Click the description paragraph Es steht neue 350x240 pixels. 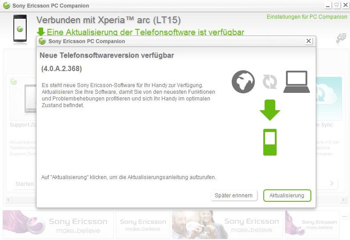[x=129, y=95]
